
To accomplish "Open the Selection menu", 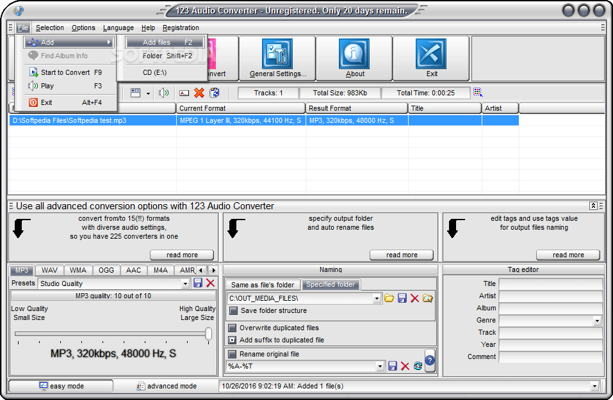I will tap(50, 28).
